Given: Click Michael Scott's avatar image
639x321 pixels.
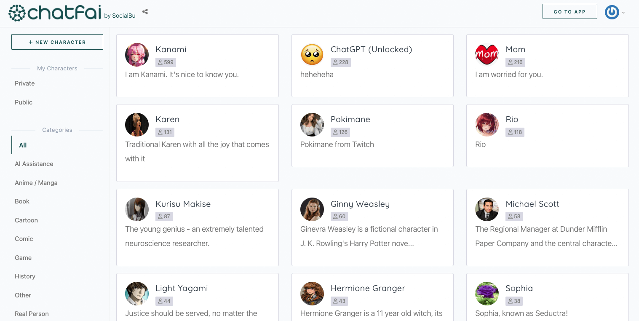Looking at the screenshot, I should tap(487, 209).
